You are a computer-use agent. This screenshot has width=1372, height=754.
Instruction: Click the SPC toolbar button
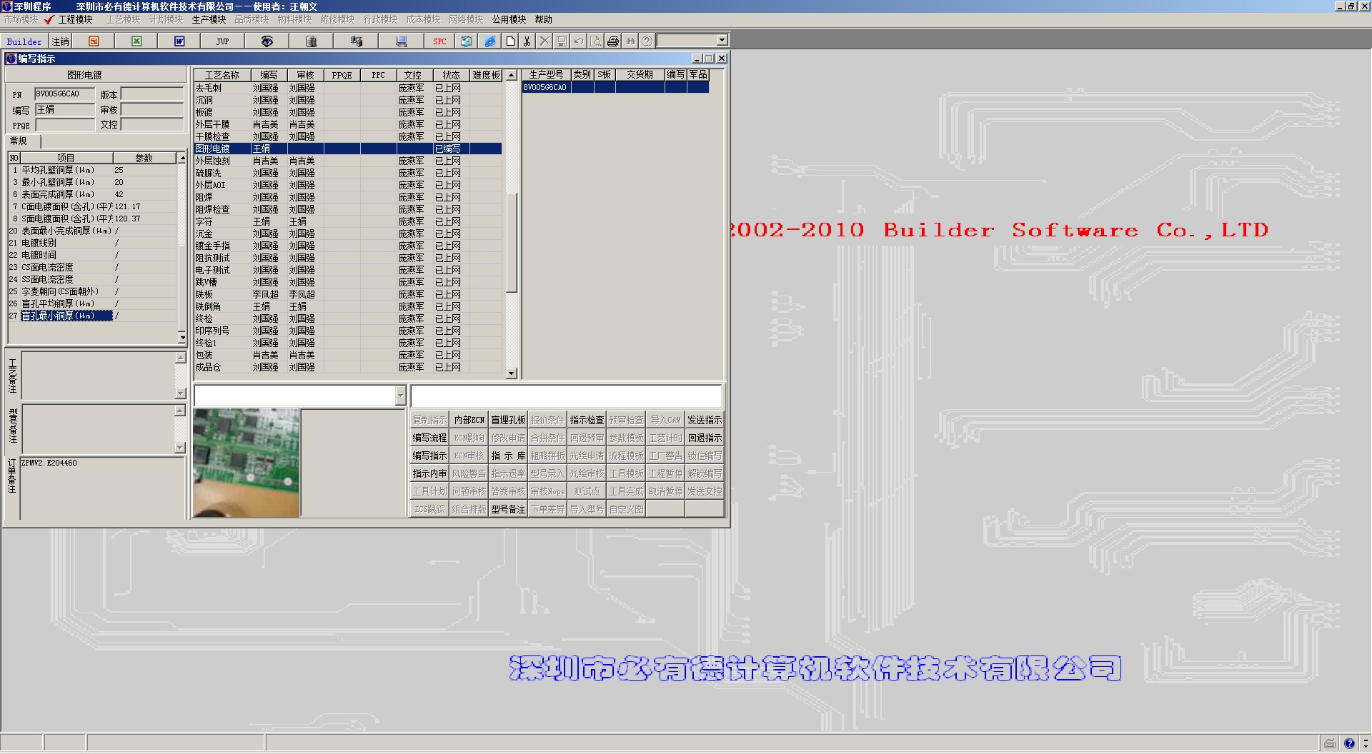[x=439, y=41]
